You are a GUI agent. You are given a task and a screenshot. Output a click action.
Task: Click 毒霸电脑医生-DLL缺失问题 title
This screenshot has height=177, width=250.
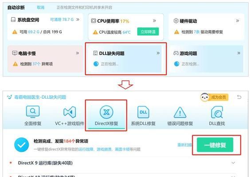click(40, 97)
